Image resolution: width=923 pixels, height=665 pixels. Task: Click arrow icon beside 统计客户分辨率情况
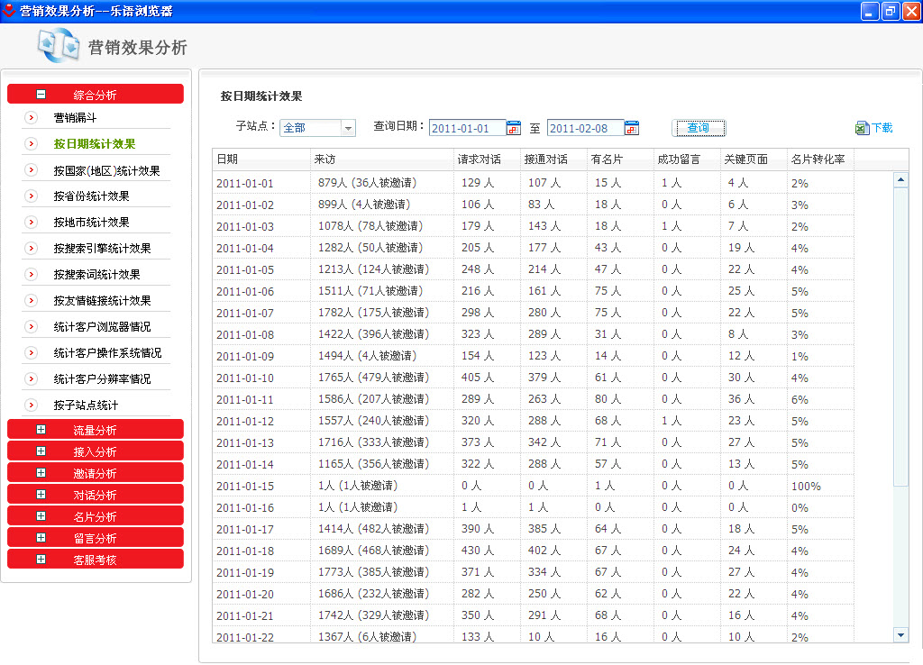32,379
